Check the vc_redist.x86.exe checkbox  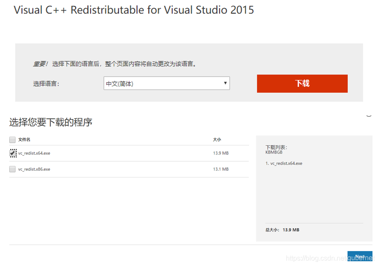pyautogui.click(x=12, y=169)
